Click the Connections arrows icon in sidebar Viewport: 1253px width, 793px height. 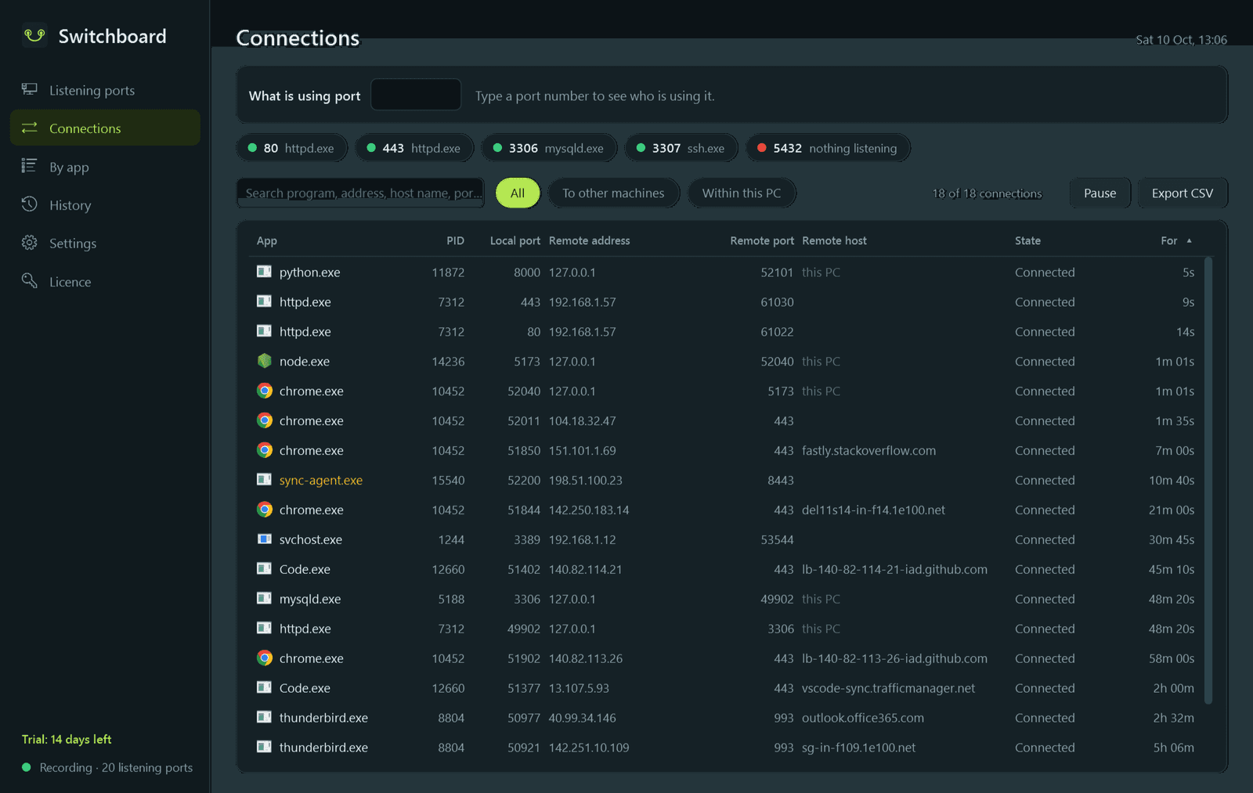tap(29, 128)
